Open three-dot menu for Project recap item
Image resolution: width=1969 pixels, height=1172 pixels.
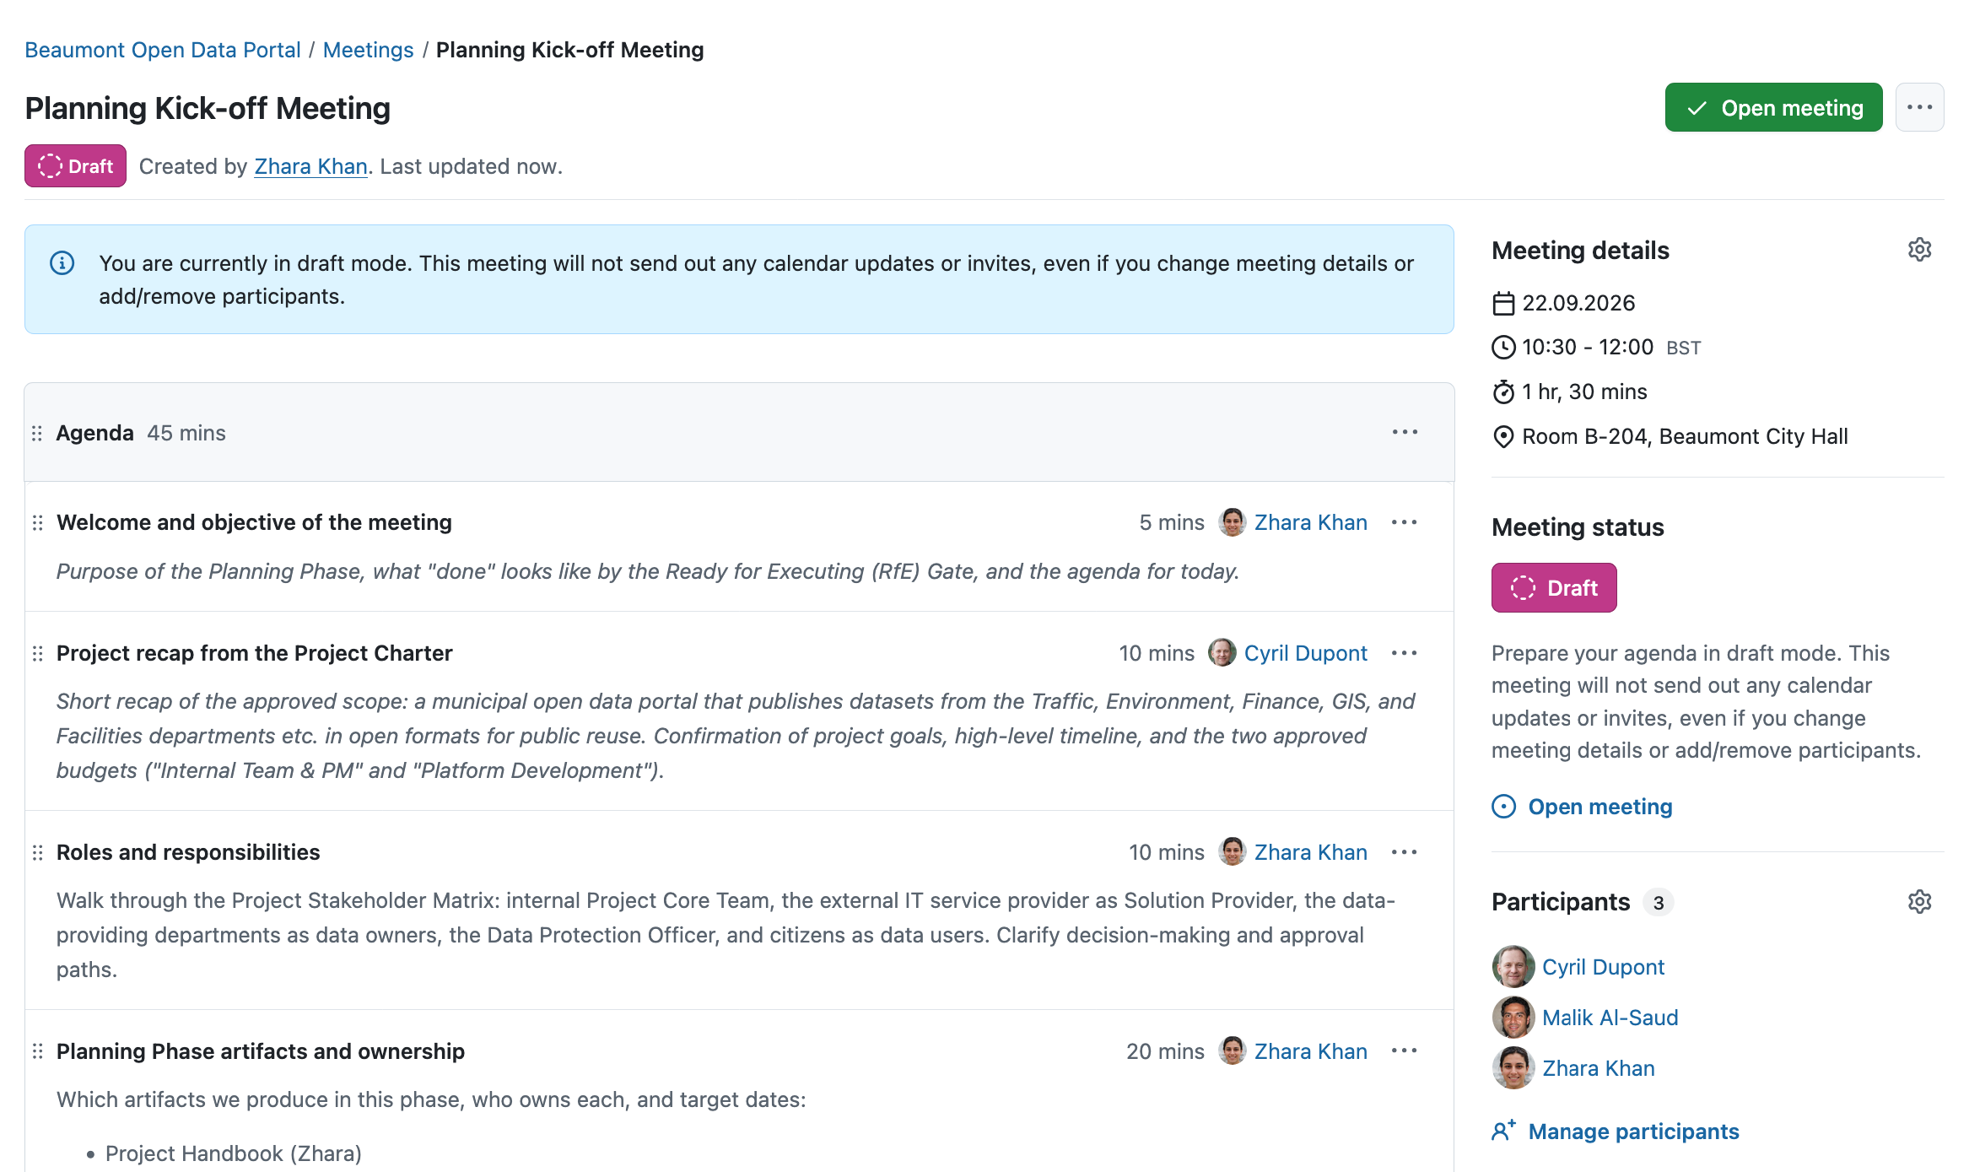tap(1405, 653)
